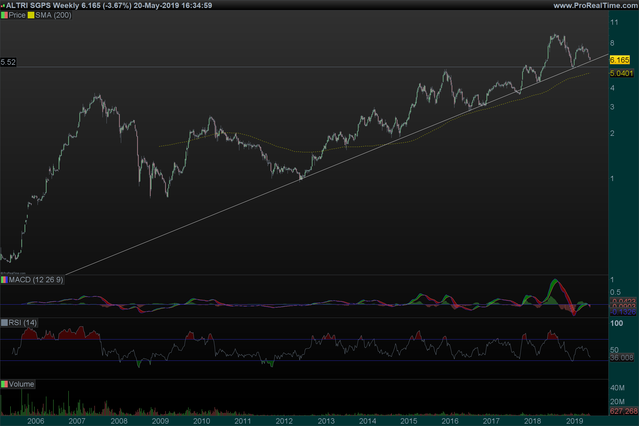Open MACD (12 26 9) indicator settings label
639x426 pixels.
[36, 280]
